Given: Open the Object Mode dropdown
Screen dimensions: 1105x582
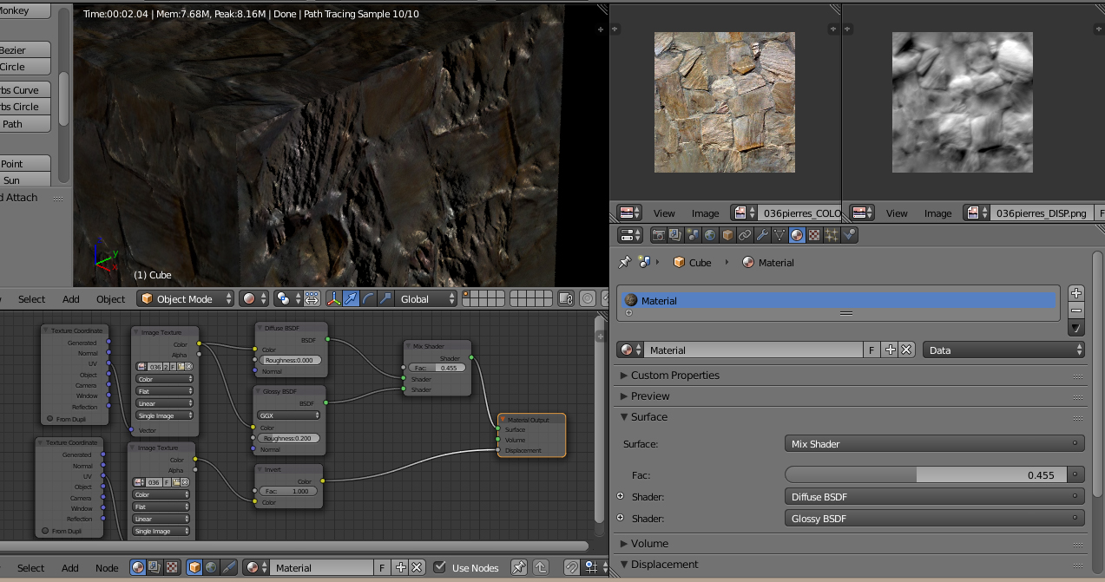Looking at the screenshot, I should point(187,299).
